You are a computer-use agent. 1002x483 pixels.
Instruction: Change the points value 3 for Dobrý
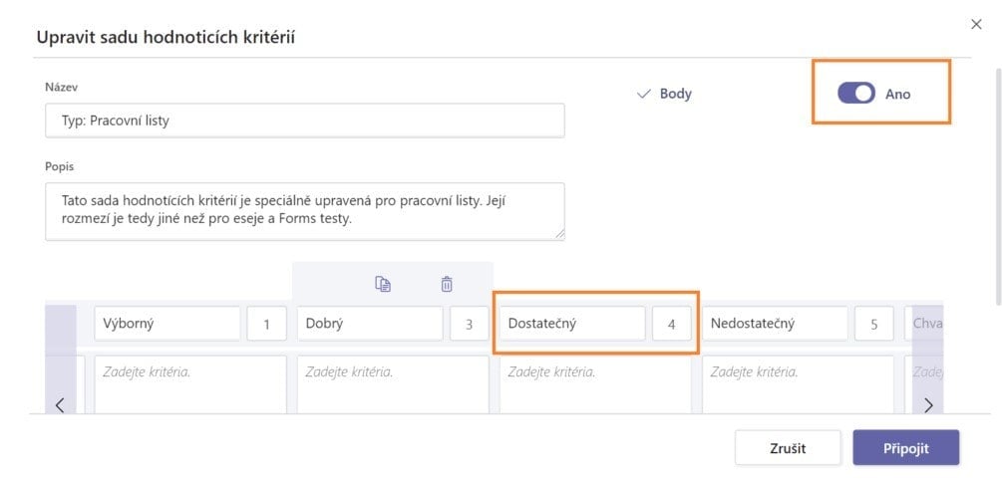pos(469,324)
